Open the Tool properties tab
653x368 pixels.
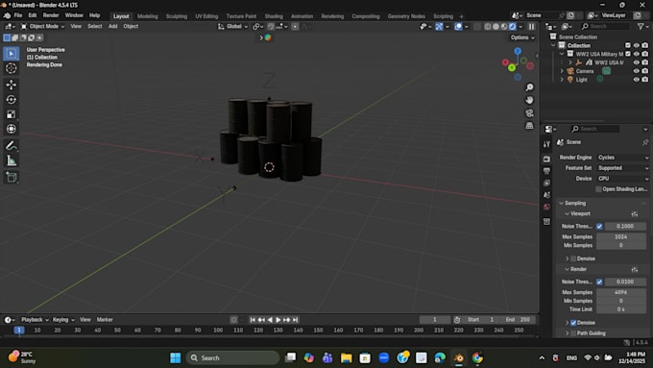tap(546, 144)
